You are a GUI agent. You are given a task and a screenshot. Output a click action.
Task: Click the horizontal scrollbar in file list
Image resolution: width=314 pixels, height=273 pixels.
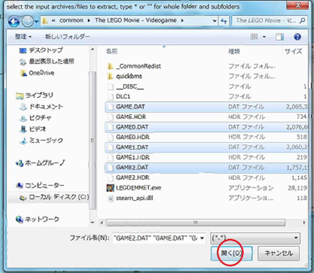pyautogui.click(x=195, y=223)
